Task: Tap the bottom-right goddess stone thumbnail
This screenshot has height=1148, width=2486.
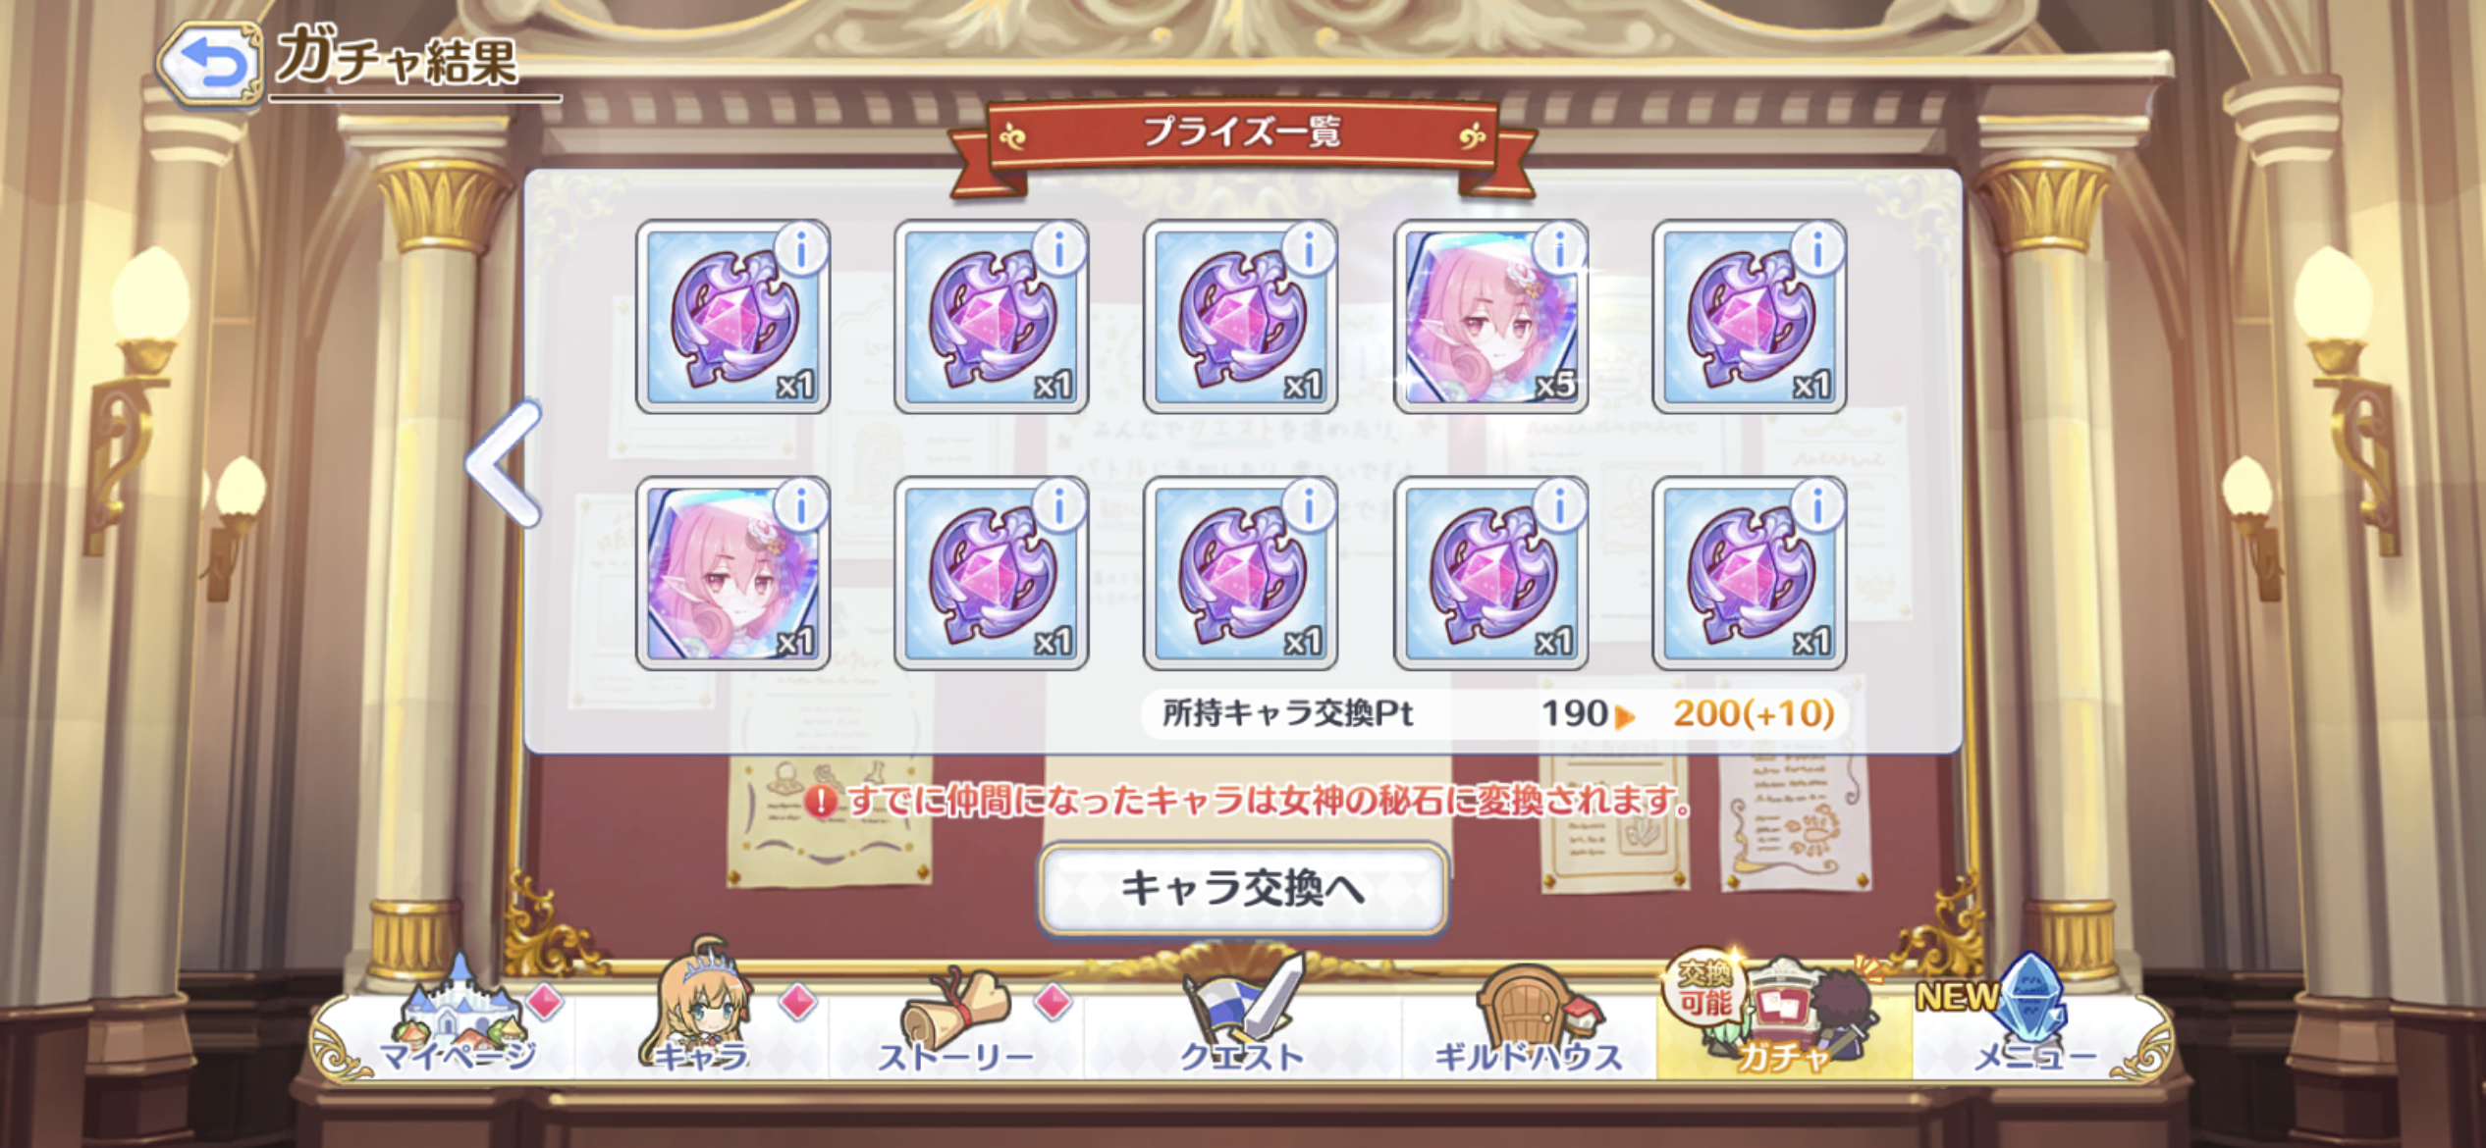Action: point(1750,573)
